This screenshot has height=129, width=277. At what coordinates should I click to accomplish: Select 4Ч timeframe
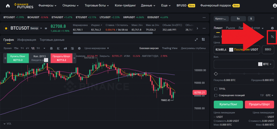click(27, 48)
